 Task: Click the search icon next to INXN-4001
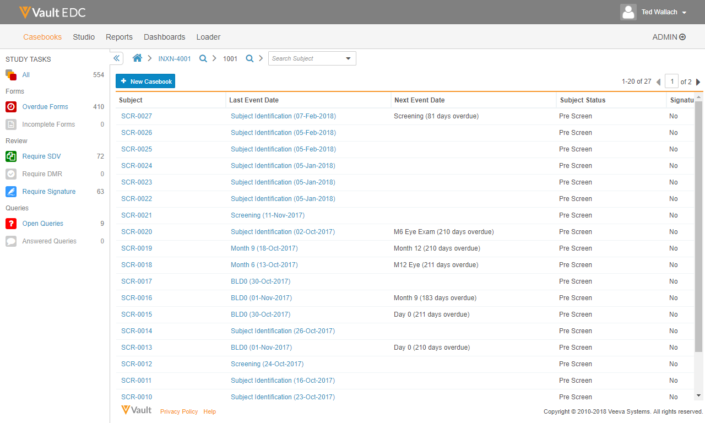point(203,58)
